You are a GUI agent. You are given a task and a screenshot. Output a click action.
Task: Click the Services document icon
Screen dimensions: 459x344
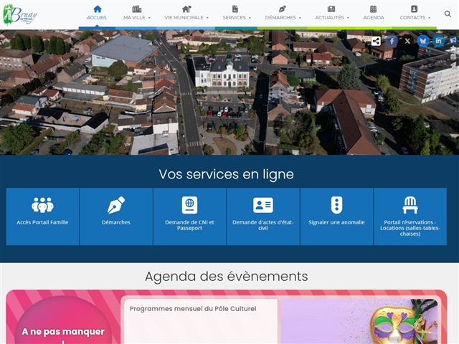pyautogui.click(x=235, y=9)
